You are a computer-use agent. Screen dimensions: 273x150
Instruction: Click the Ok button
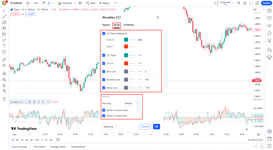click(156, 127)
